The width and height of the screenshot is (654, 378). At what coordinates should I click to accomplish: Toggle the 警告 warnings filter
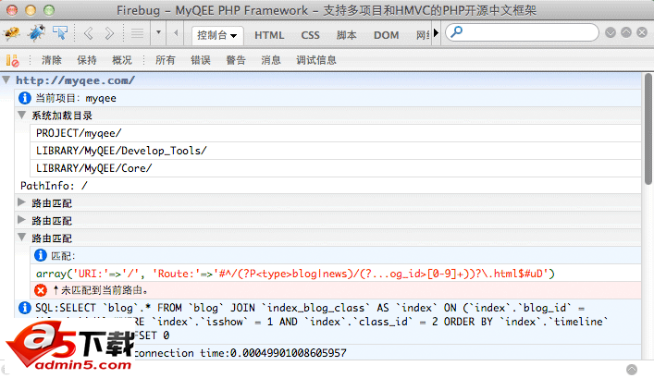click(x=236, y=60)
